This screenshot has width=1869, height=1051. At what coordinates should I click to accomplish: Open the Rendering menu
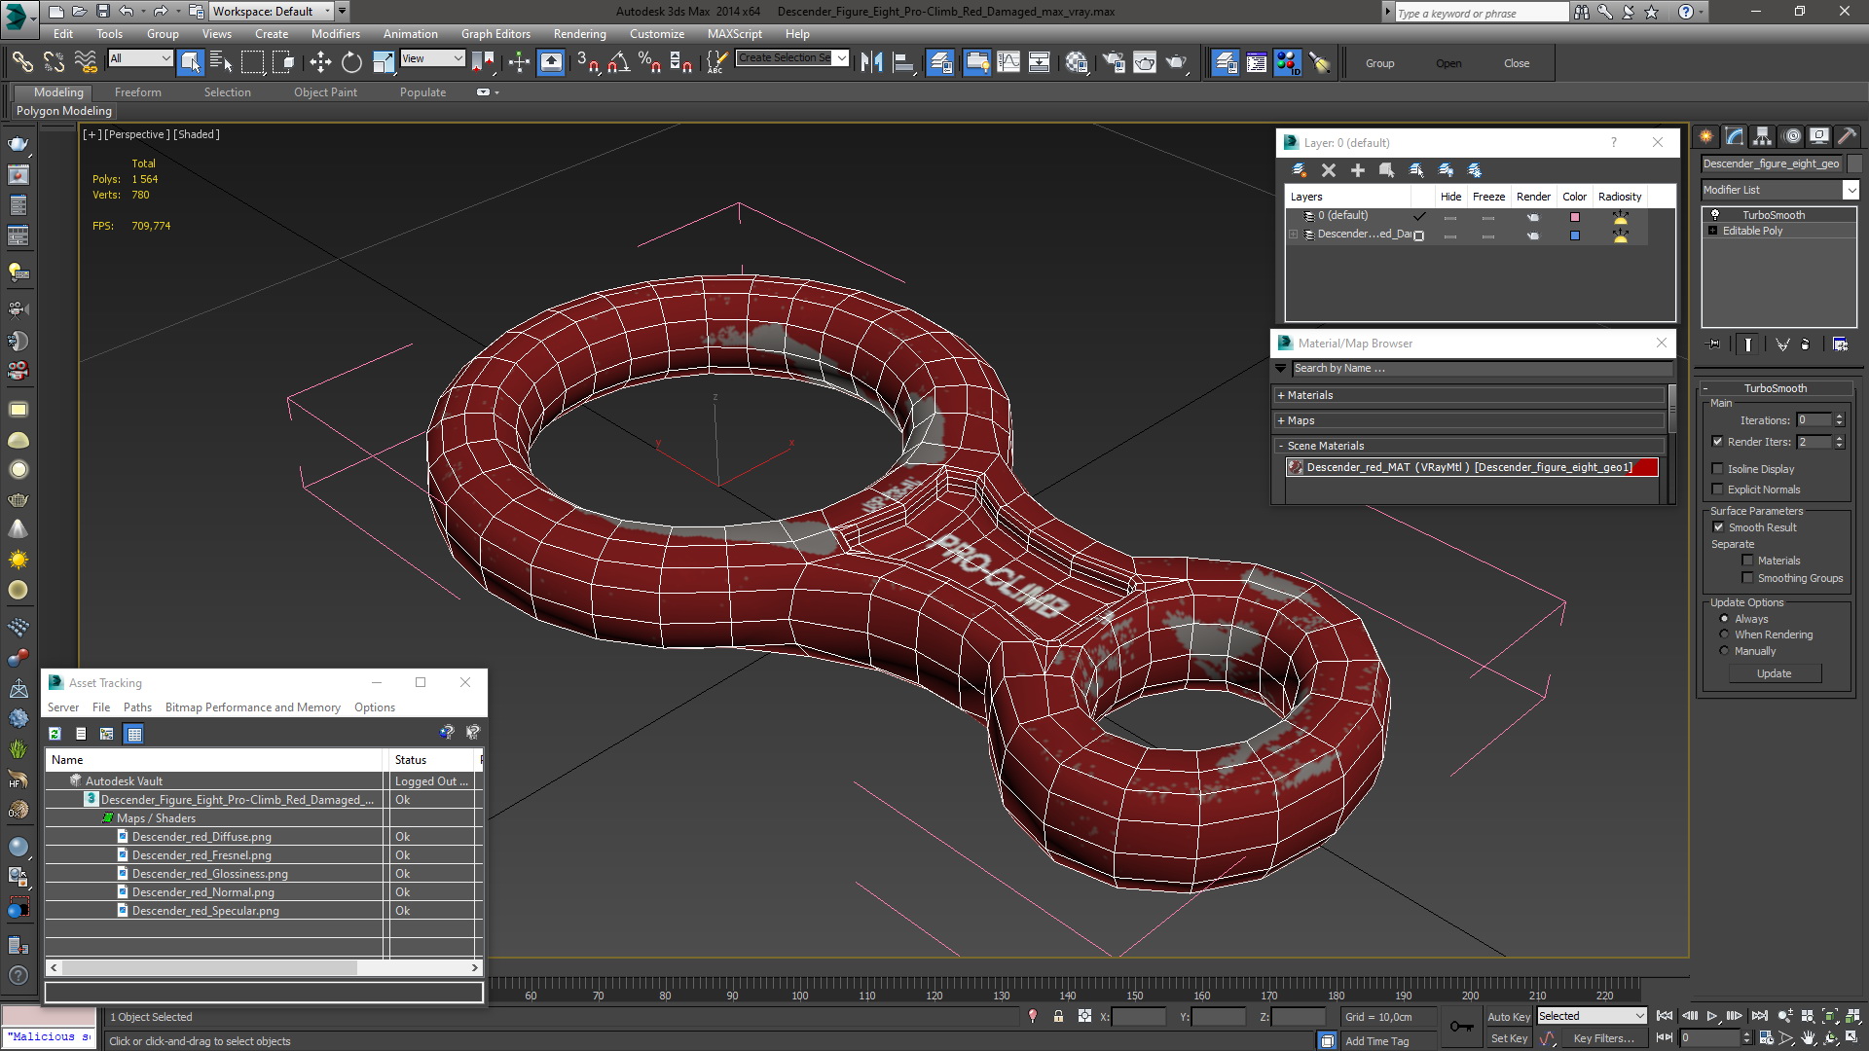pos(579,33)
